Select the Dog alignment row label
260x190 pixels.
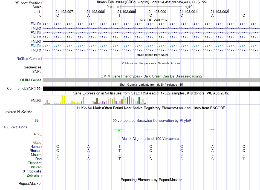38,159
